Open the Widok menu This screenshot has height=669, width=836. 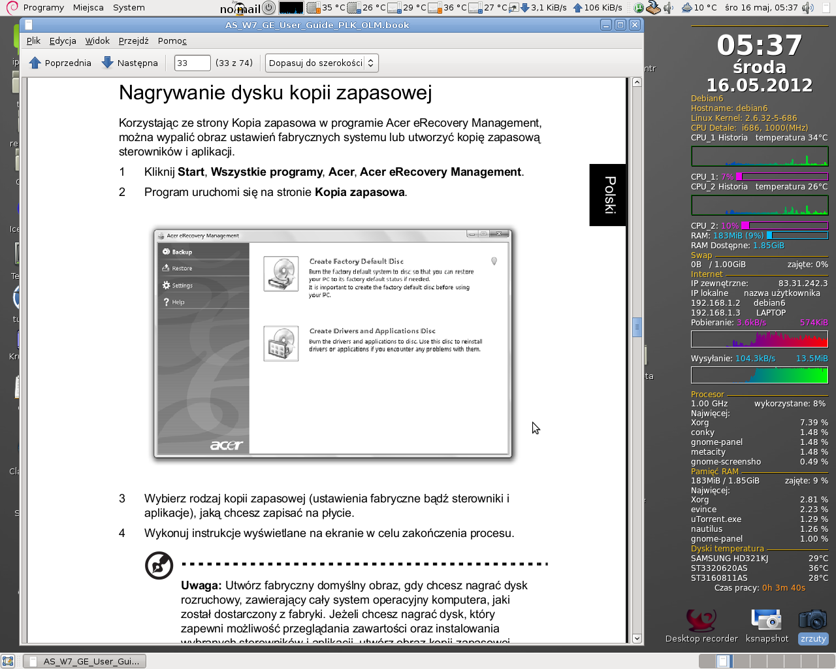click(x=97, y=41)
